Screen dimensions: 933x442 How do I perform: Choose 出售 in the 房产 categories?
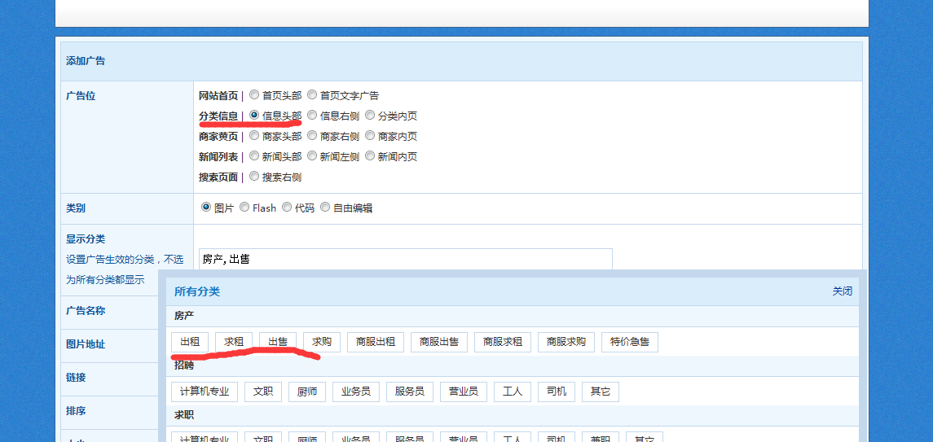tap(278, 342)
